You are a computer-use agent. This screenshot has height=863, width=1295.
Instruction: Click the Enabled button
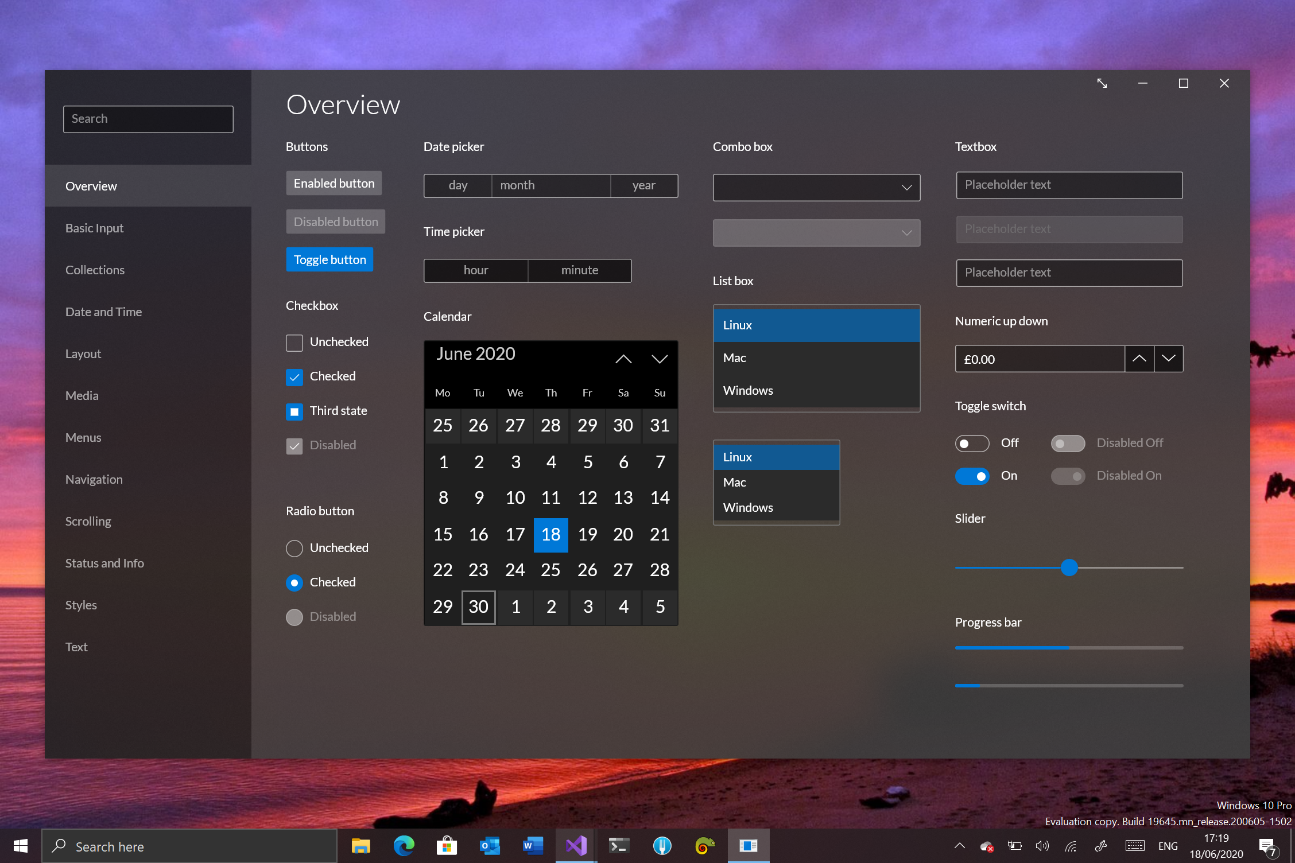[335, 183]
